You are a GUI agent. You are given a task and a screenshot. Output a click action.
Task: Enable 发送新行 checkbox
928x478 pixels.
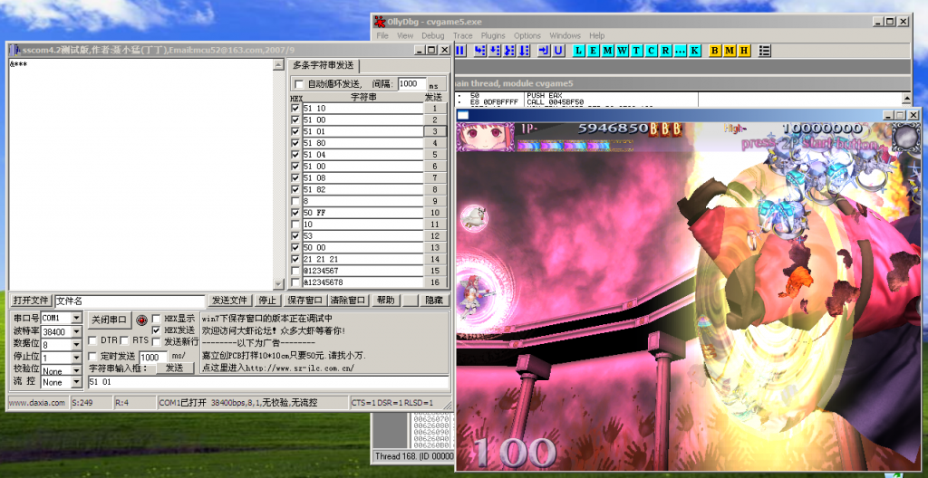click(x=156, y=341)
